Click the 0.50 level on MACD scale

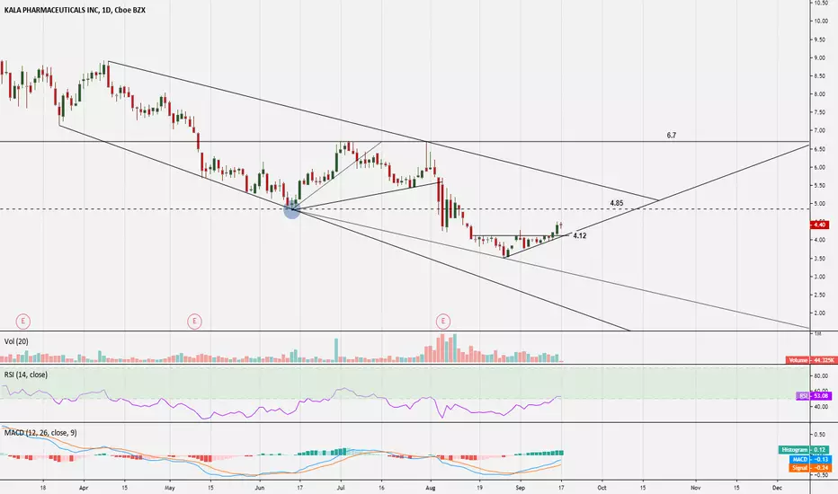point(820,435)
